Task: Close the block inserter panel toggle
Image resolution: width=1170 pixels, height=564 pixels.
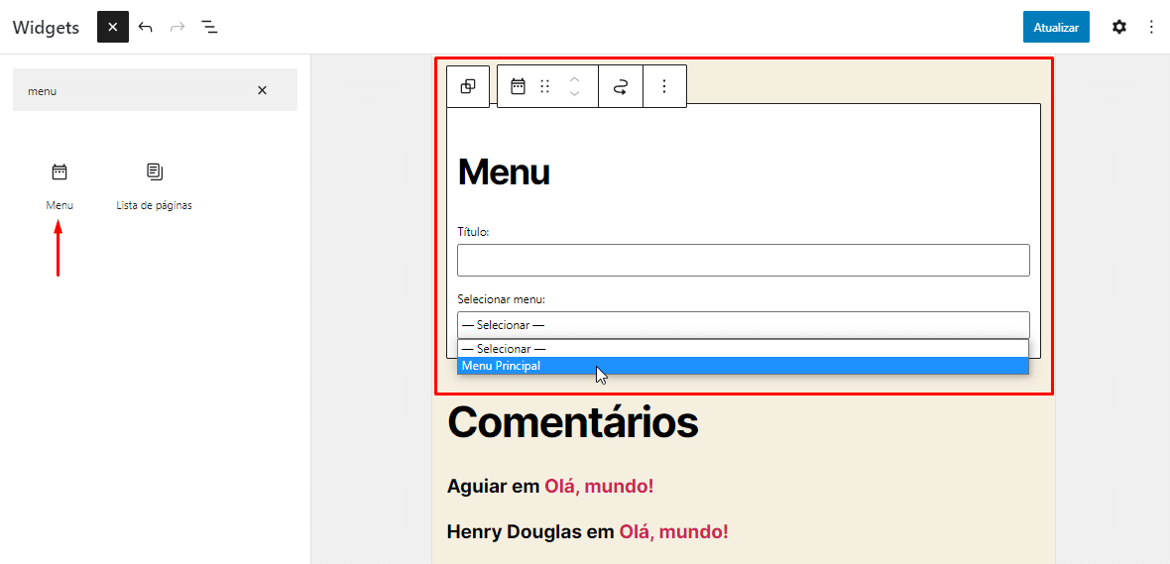Action: (x=113, y=27)
